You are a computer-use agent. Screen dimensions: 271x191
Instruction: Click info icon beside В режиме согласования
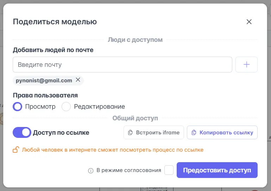(91, 171)
